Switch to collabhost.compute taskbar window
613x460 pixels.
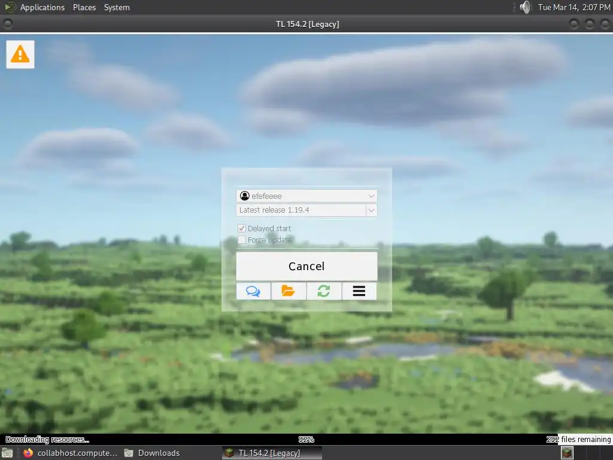pyautogui.click(x=71, y=453)
